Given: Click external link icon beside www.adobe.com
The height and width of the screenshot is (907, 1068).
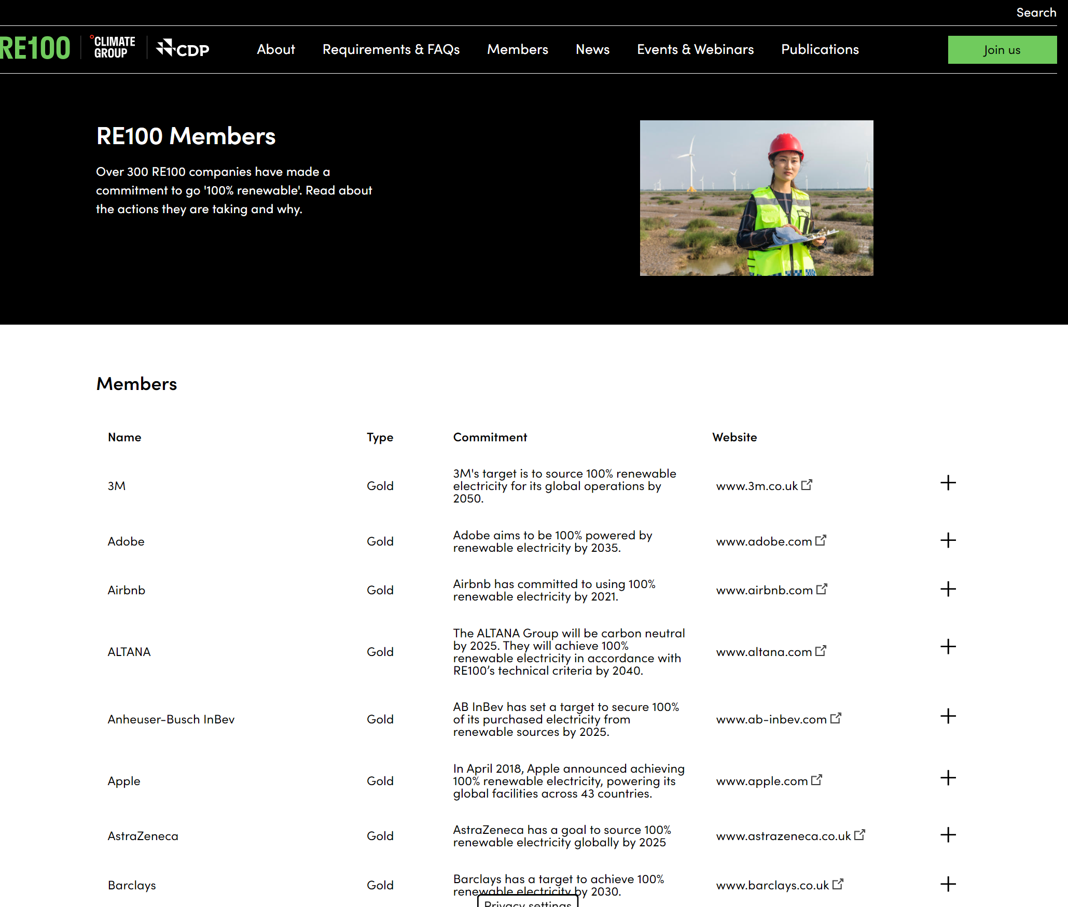Looking at the screenshot, I should (821, 540).
